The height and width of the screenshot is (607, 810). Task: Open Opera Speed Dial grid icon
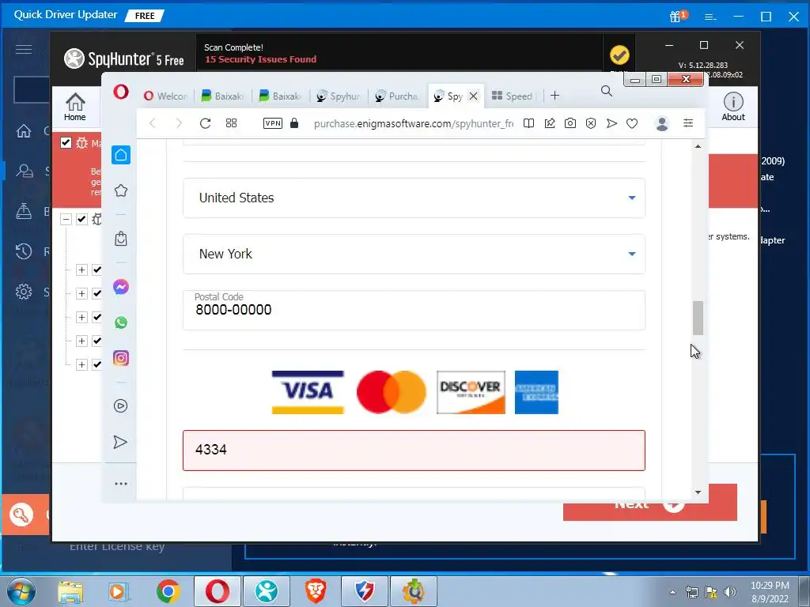pyautogui.click(x=232, y=123)
